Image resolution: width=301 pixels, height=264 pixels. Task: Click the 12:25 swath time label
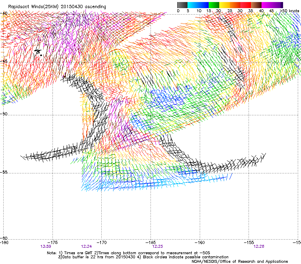157,247
